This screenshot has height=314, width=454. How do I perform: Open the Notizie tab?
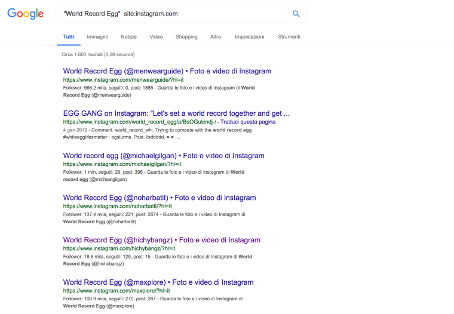pyautogui.click(x=128, y=37)
